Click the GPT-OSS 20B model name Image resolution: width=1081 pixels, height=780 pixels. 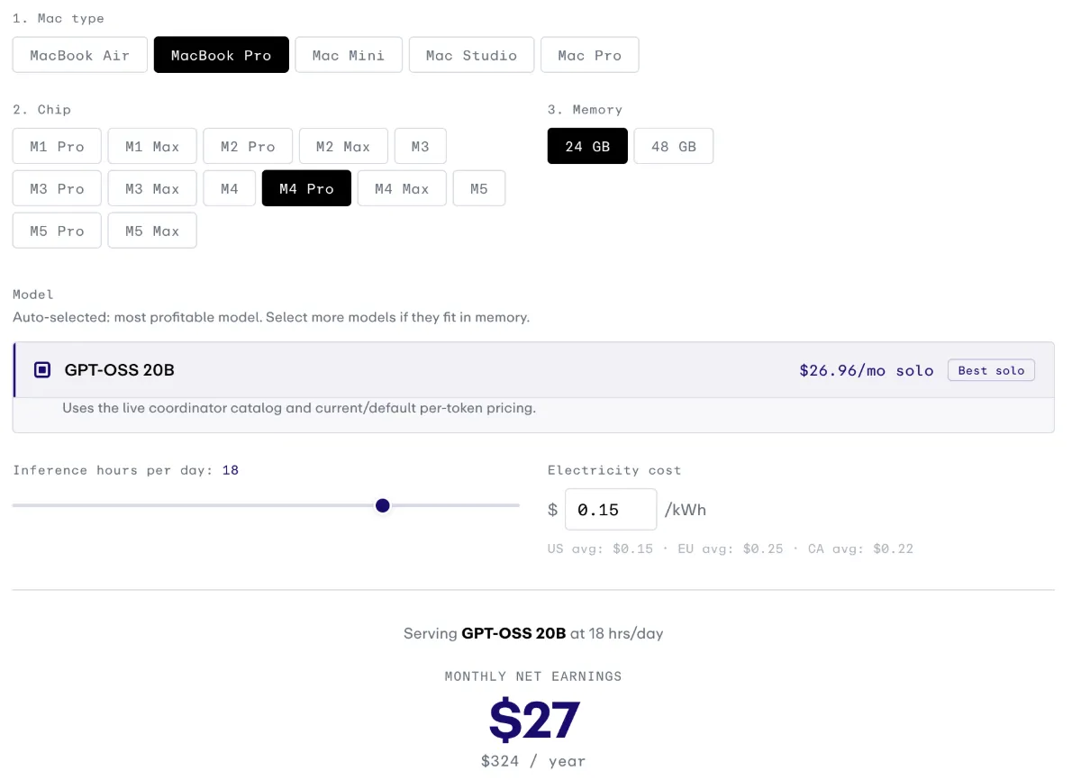coord(120,370)
